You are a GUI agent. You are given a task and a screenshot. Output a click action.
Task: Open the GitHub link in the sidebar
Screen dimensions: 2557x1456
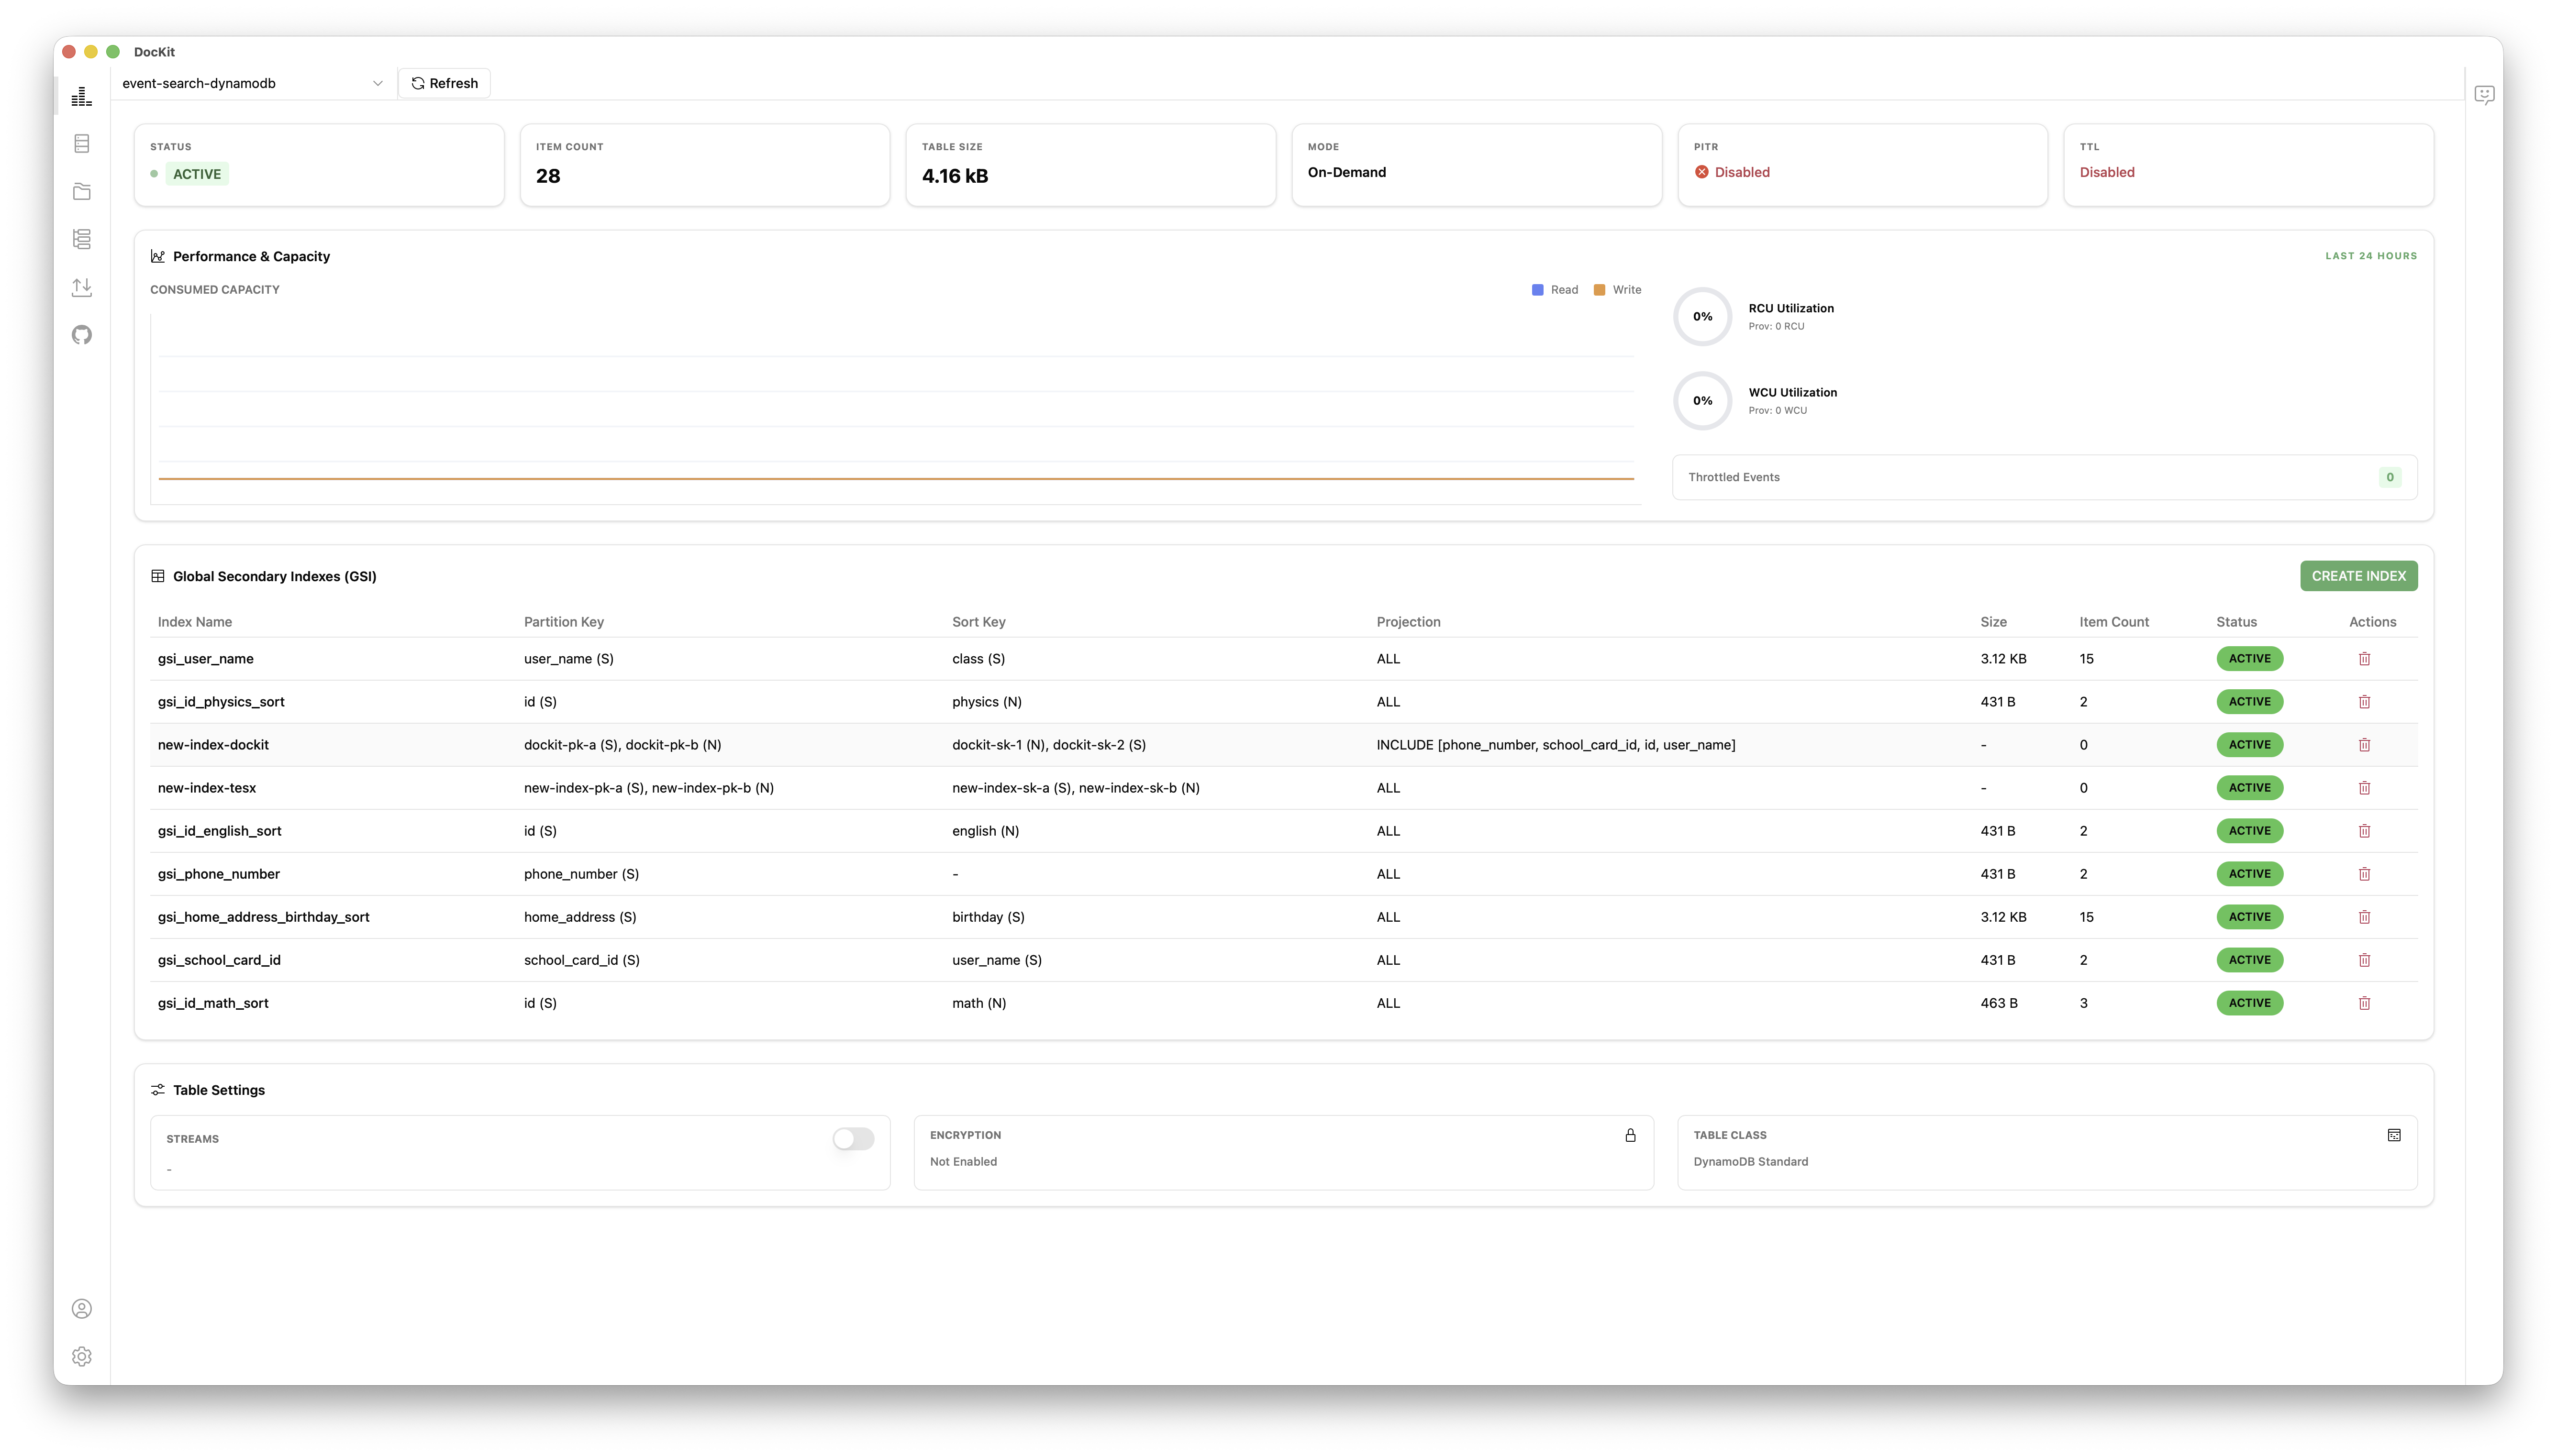[81, 335]
